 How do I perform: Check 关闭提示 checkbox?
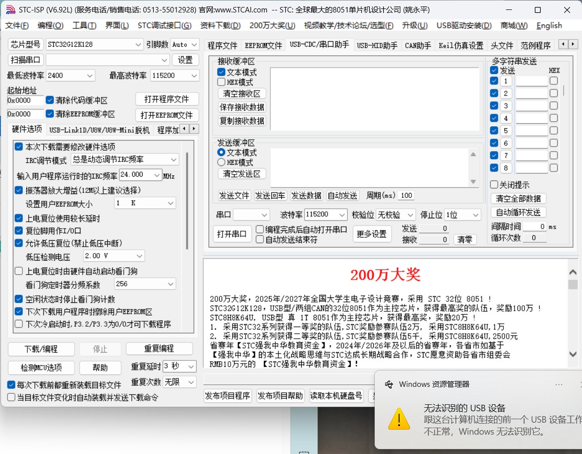[x=494, y=184]
